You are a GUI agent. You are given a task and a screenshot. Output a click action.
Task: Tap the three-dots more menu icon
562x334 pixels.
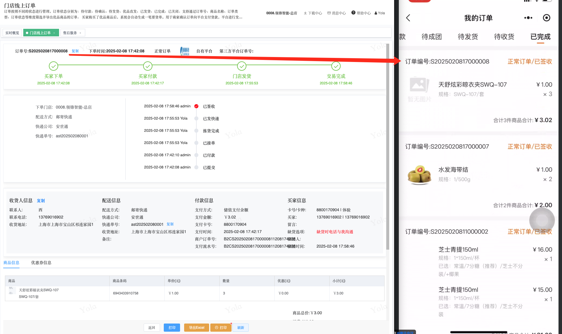point(528,18)
